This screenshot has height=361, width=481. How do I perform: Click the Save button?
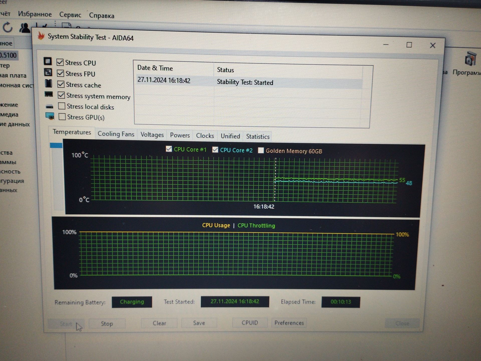199,323
